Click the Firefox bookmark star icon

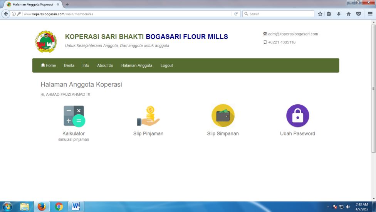click(x=320, y=14)
